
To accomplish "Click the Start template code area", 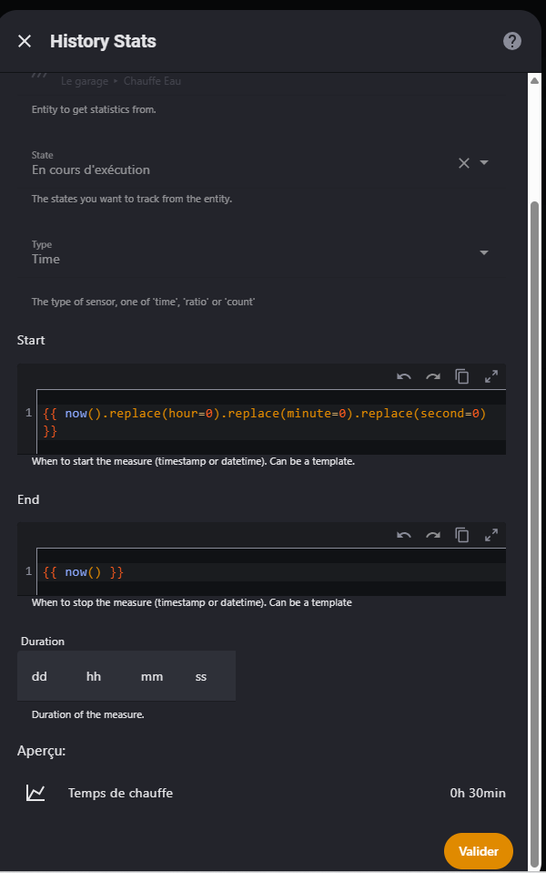I will (x=264, y=422).
